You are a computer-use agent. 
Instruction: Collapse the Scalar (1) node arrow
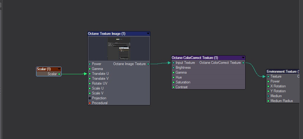[x=59, y=69]
